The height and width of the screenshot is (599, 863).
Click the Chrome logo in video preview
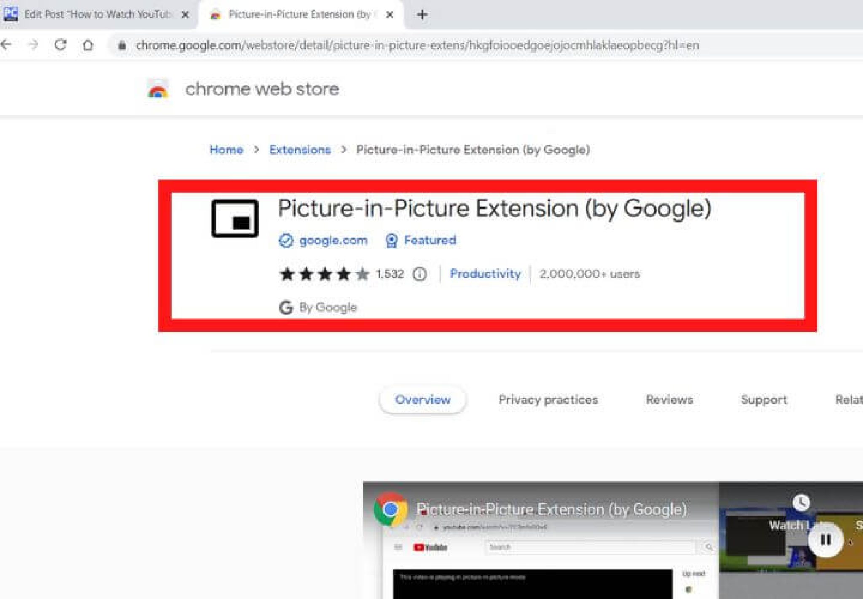pyautogui.click(x=391, y=510)
